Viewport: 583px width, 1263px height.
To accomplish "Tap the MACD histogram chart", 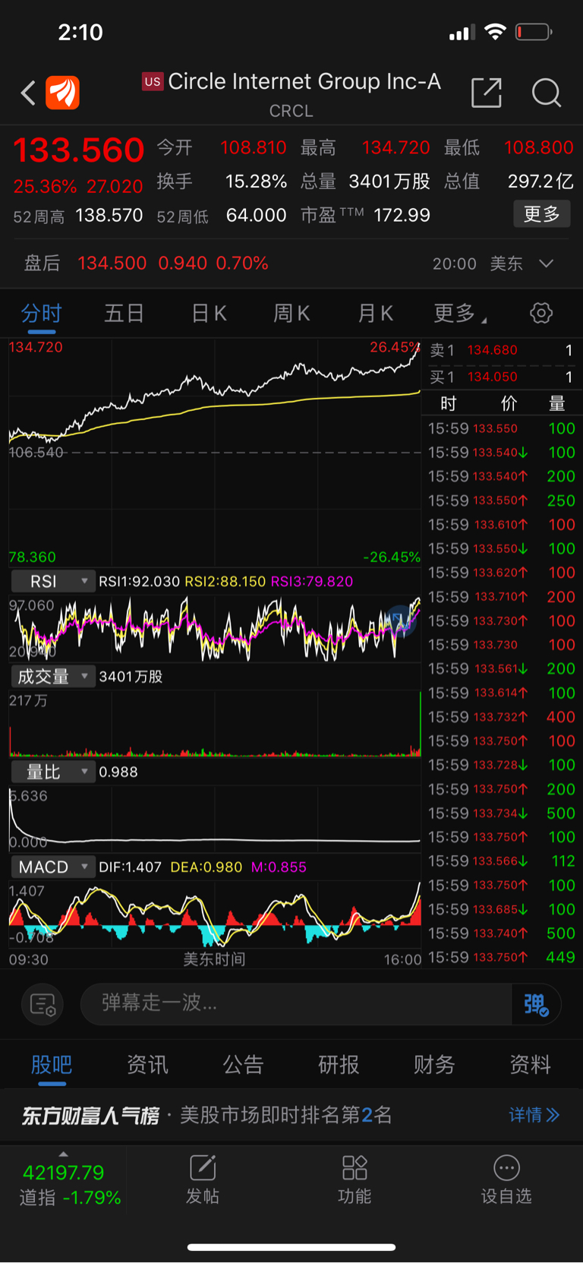I will tap(215, 916).
